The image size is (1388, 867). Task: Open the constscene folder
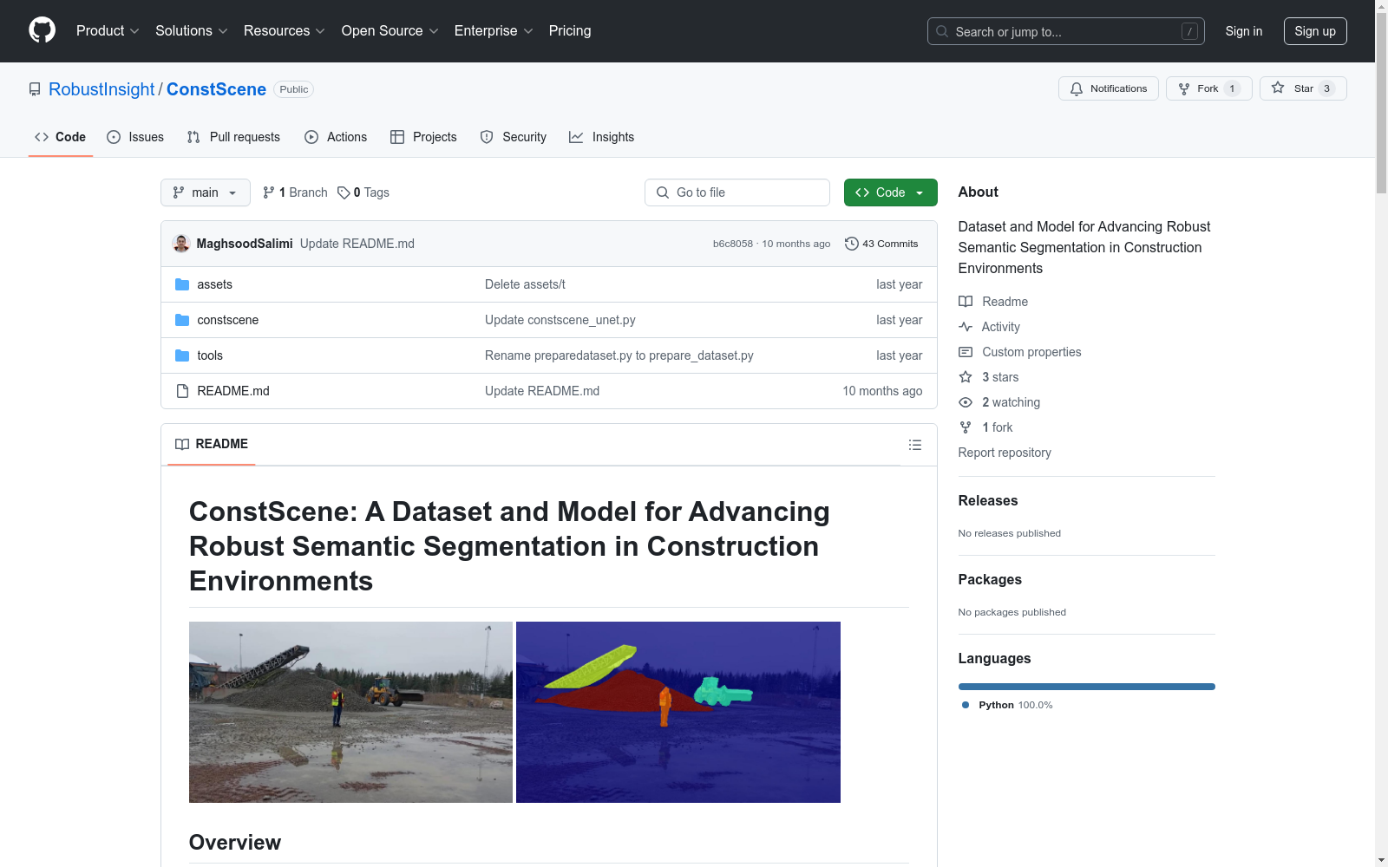[x=228, y=320]
